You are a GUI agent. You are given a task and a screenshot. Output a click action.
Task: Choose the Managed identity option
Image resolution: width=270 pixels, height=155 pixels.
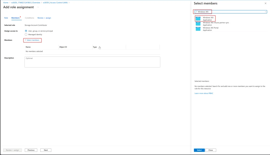(26, 35)
